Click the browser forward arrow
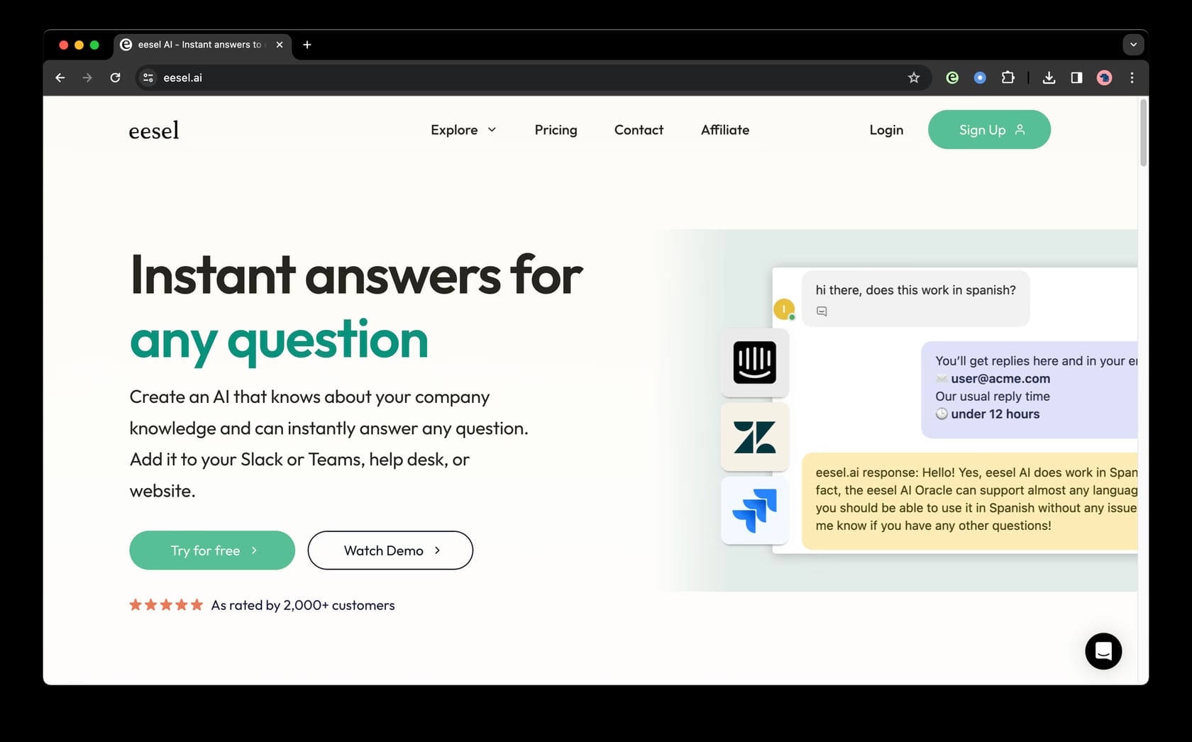1192x742 pixels. point(87,78)
